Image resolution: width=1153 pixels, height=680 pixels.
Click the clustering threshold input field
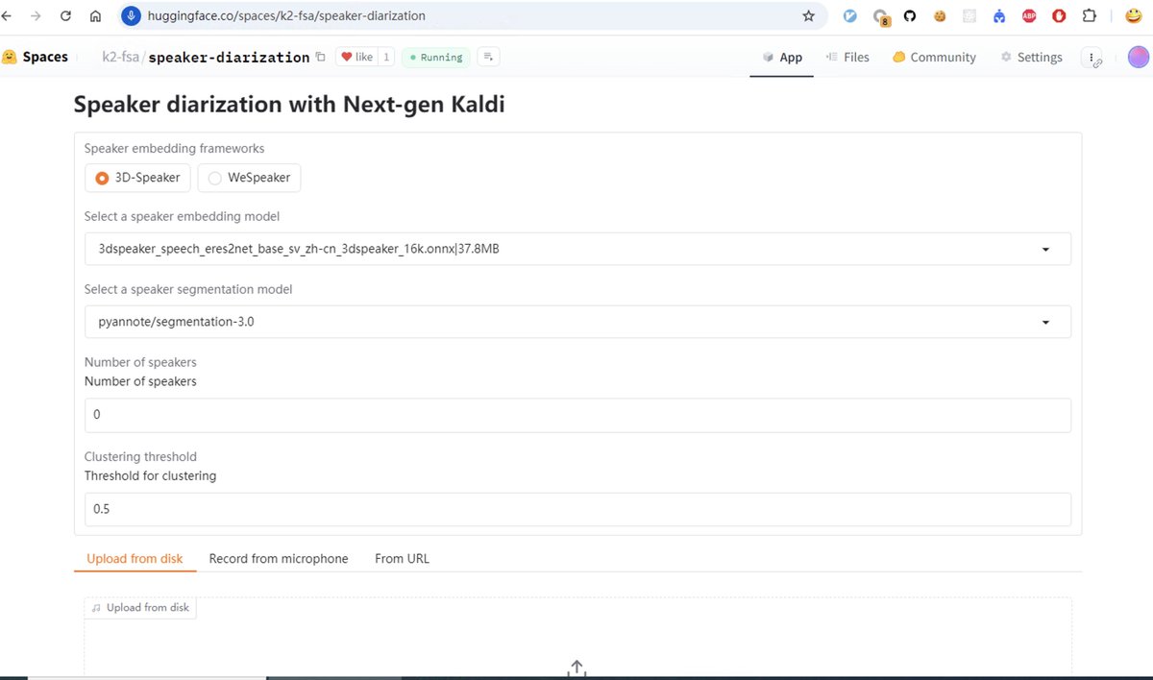click(x=577, y=509)
